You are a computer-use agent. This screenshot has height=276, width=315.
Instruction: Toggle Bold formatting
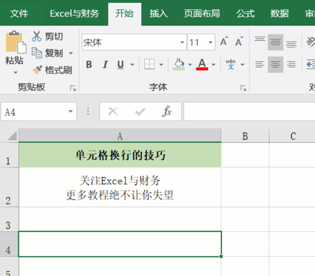[x=89, y=65]
